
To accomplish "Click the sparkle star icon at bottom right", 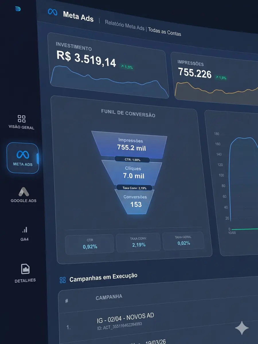I will [242, 328].
